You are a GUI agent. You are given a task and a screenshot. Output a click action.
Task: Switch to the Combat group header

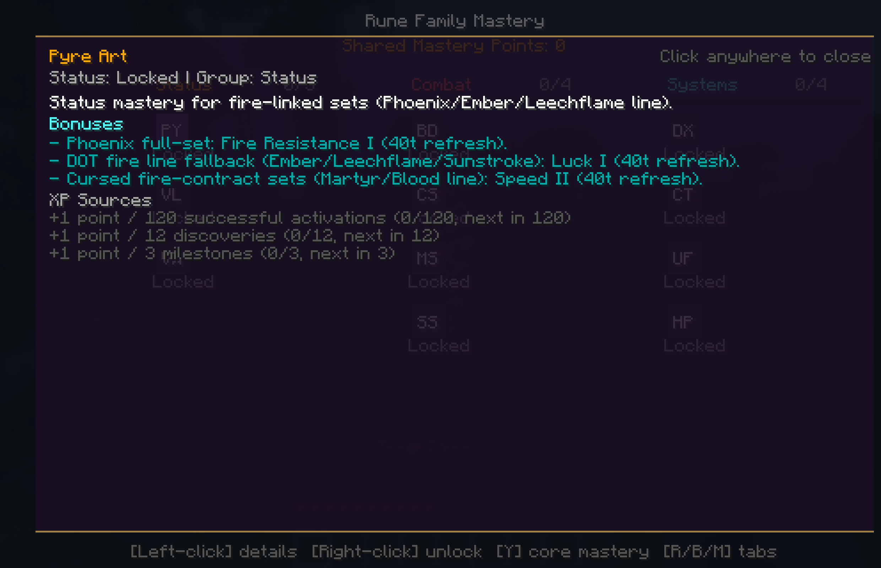pos(442,85)
